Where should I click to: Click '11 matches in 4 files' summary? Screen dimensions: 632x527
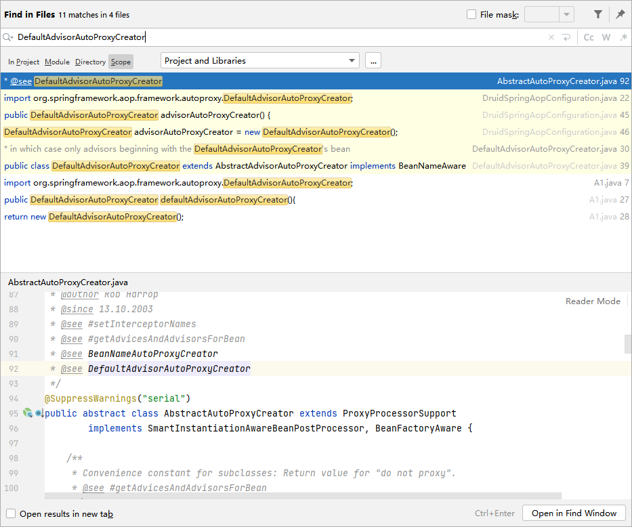tap(94, 15)
